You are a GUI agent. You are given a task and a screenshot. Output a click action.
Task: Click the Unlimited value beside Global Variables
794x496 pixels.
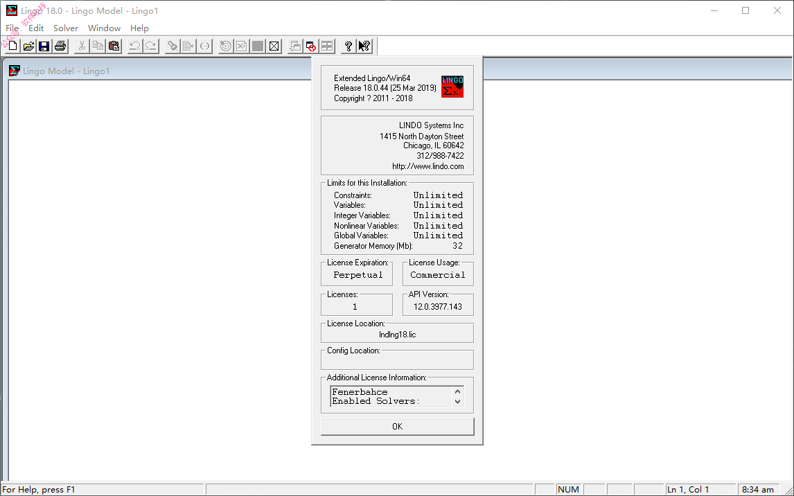tap(438, 236)
